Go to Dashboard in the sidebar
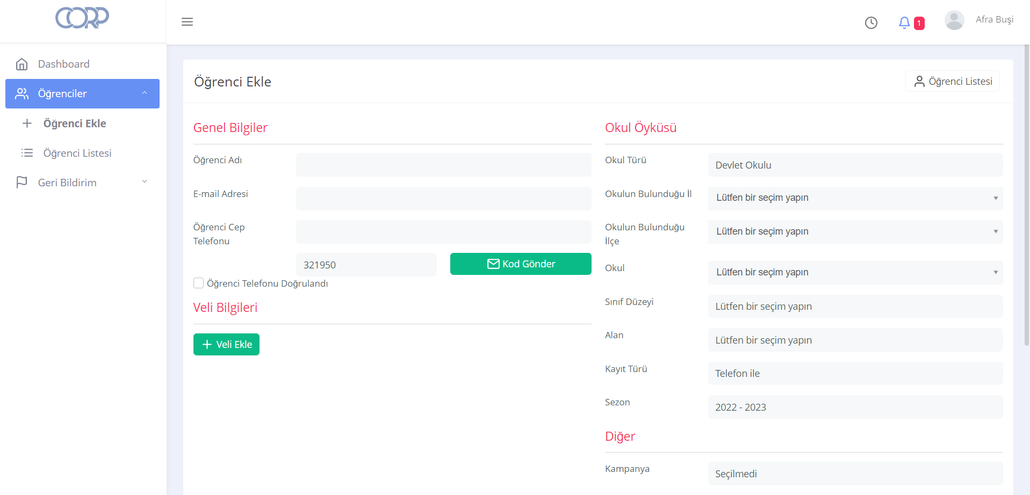Viewport: 1030px width, 495px height. pyautogui.click(x=63, y=64)
